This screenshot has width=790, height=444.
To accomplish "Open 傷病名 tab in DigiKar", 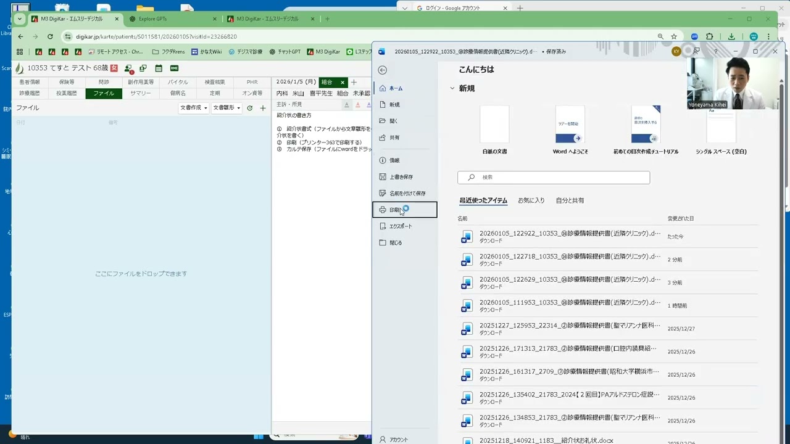I will click(178, 93).
